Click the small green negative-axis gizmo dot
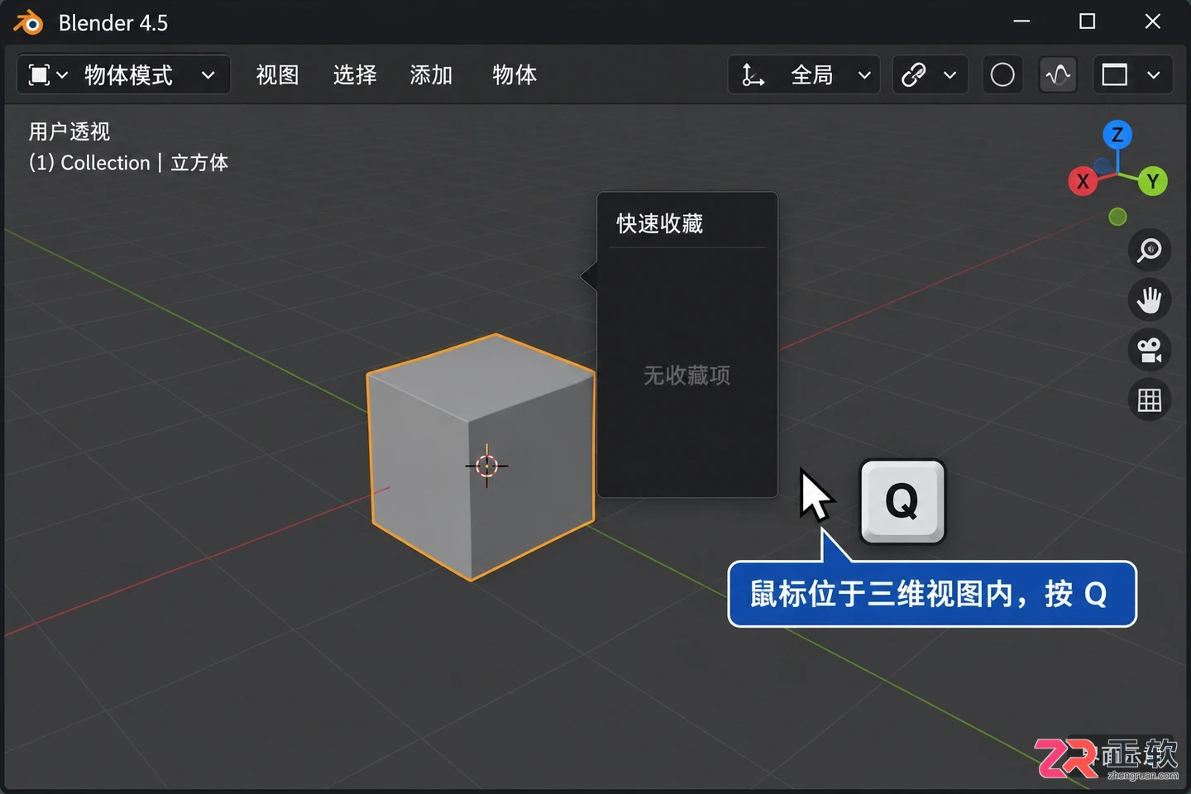This screenshot has width=1191, height=794. pyautogui.click(x=1117, y=217)
